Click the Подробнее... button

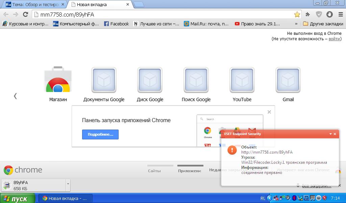coord(100,134)
